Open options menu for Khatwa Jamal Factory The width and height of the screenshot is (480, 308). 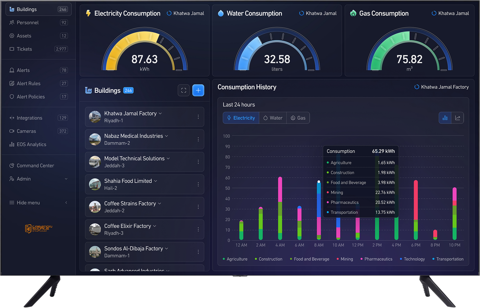198,117
